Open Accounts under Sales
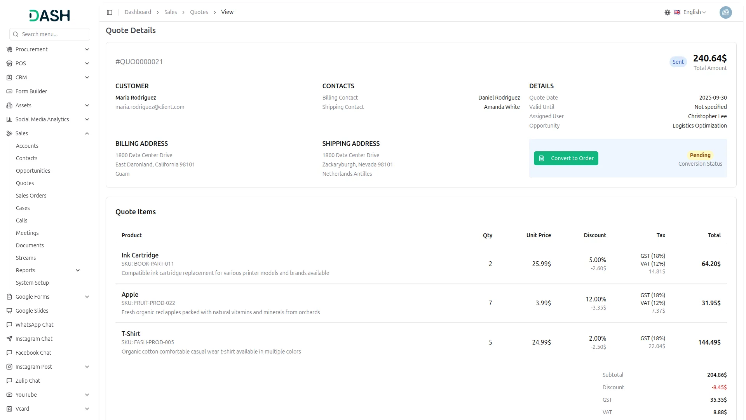The height and width of the screenshot is (420, 746). coord(27,146)
